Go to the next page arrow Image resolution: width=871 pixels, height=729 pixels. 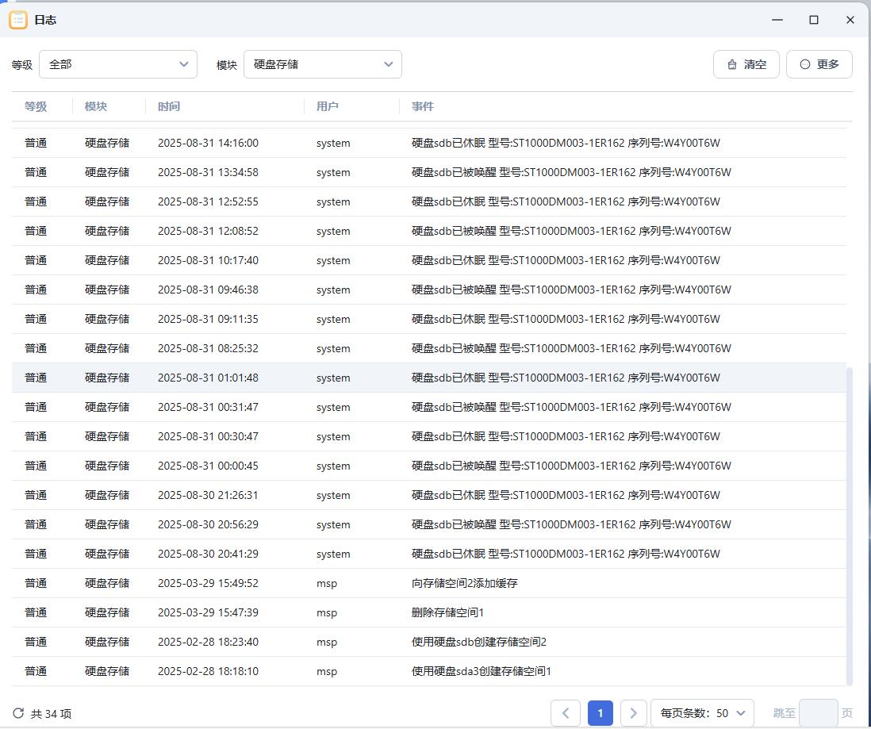[633, 713]
